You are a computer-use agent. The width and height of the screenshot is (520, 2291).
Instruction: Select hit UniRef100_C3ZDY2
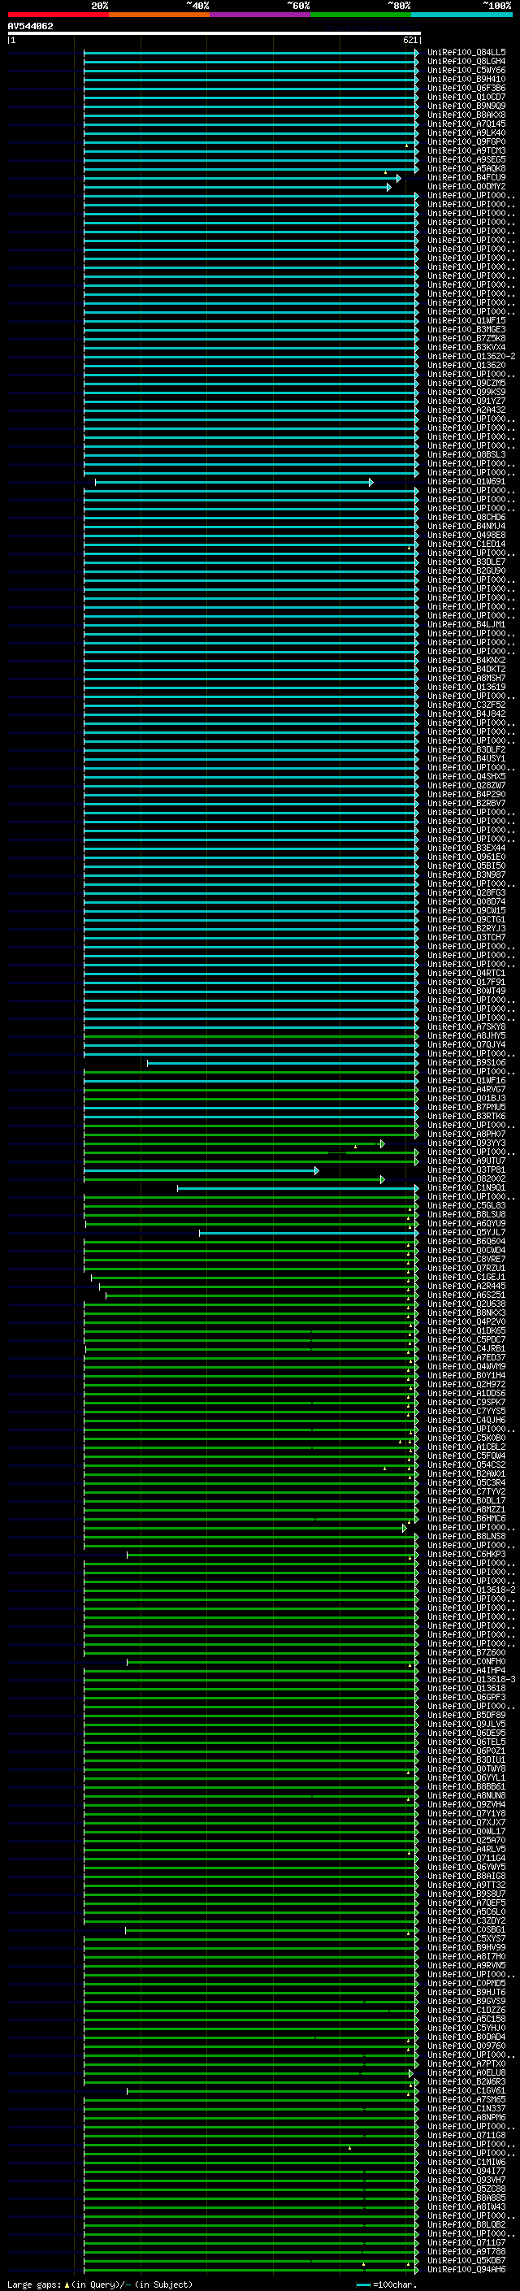(x=466, y=1920)
